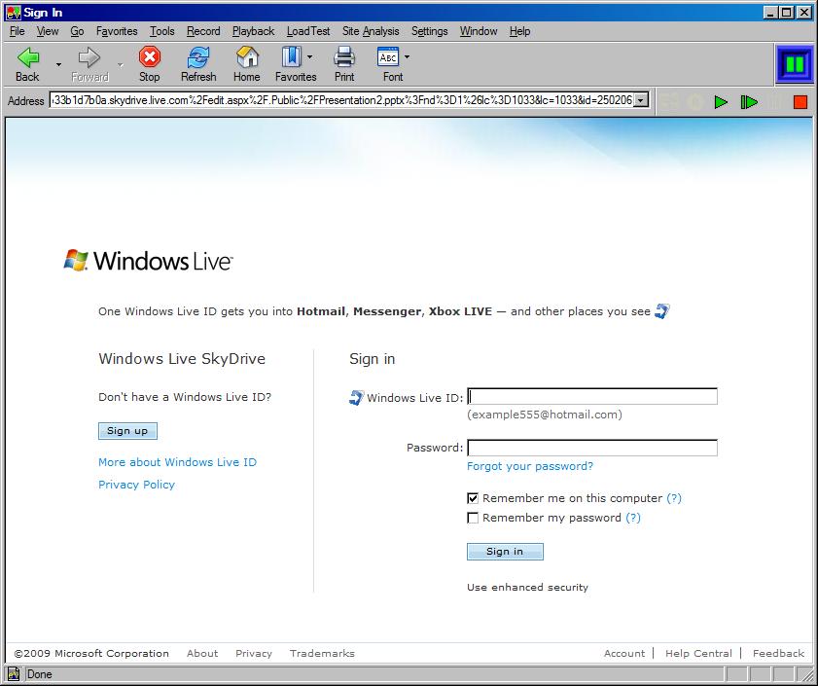Click the '©2009 Microsoft Corporation' footer text
The width and height of the screenshot is (818, 686).
tap(91, 653)
